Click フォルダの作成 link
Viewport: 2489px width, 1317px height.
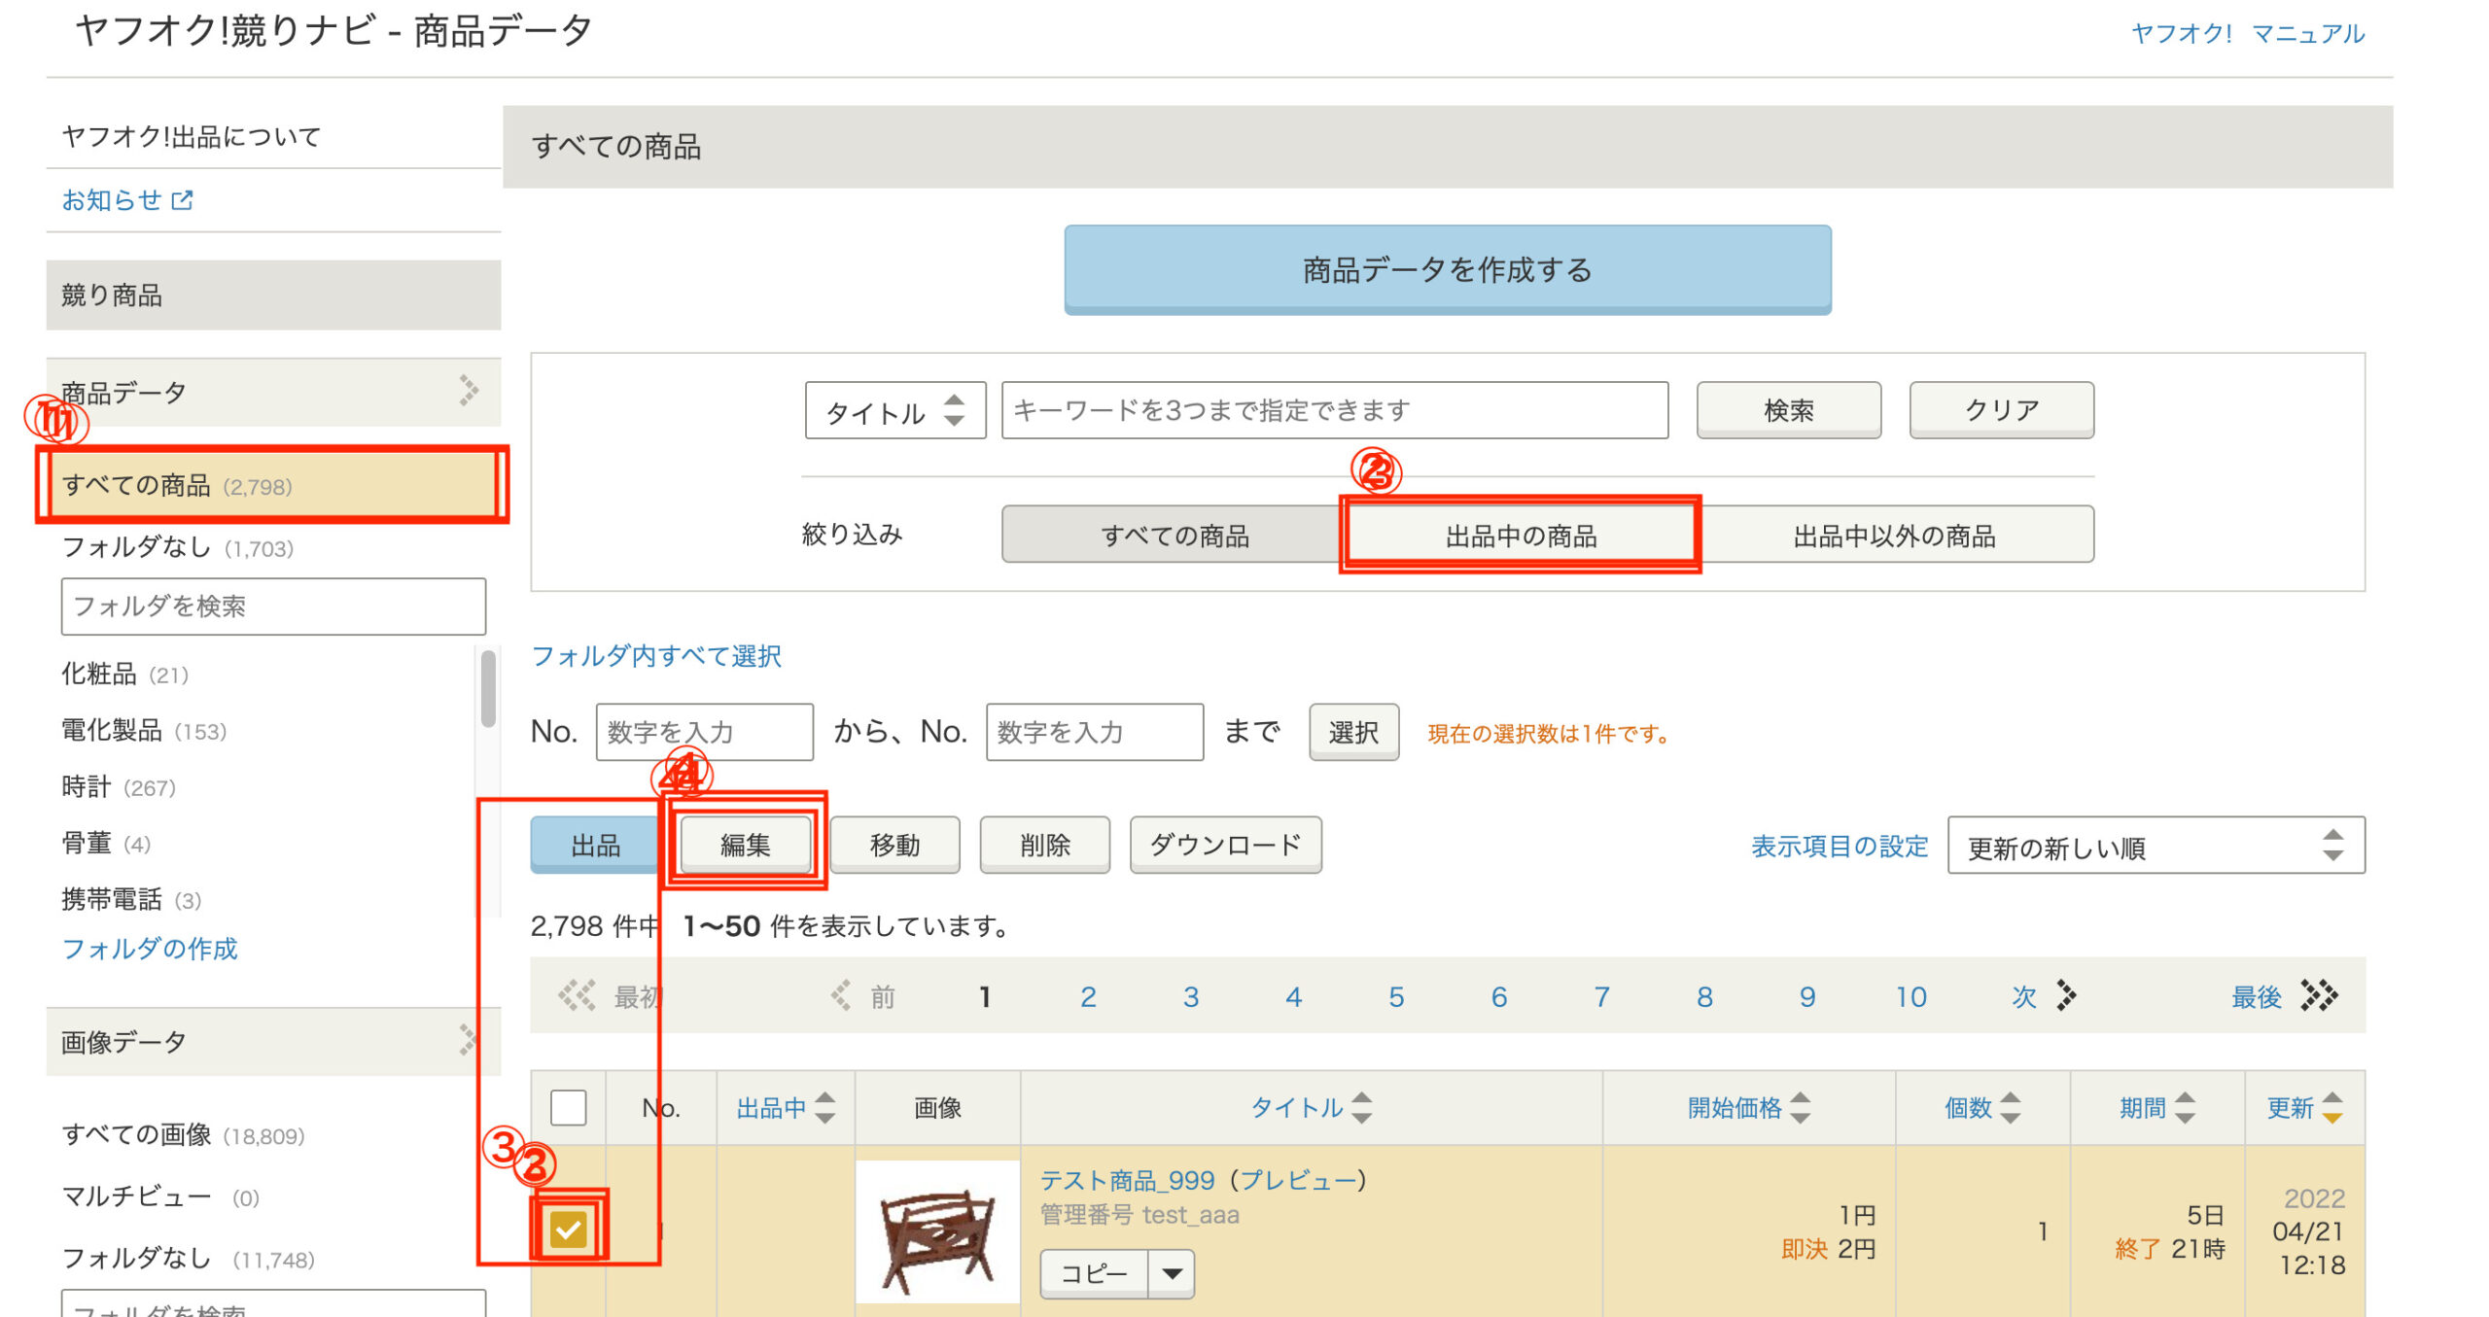tap(150, 949)
